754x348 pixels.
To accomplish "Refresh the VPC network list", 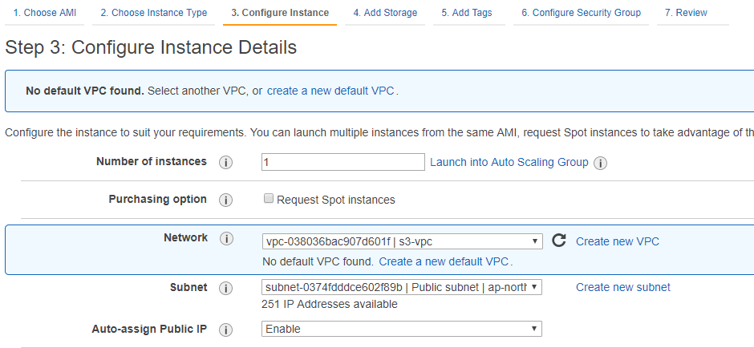I will point(558,241).
